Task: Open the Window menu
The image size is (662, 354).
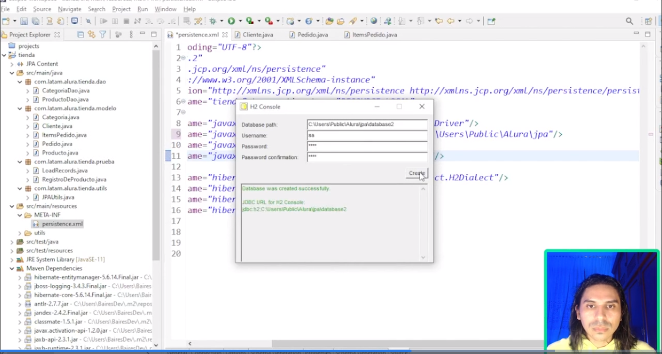Action: click(166, 9)
